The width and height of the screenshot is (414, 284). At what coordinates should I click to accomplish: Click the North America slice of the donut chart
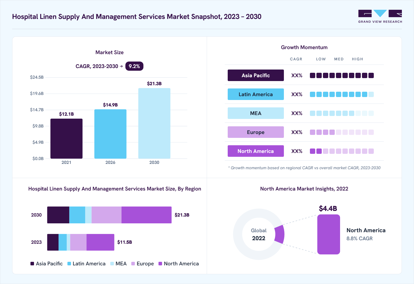tap(280, 234)
